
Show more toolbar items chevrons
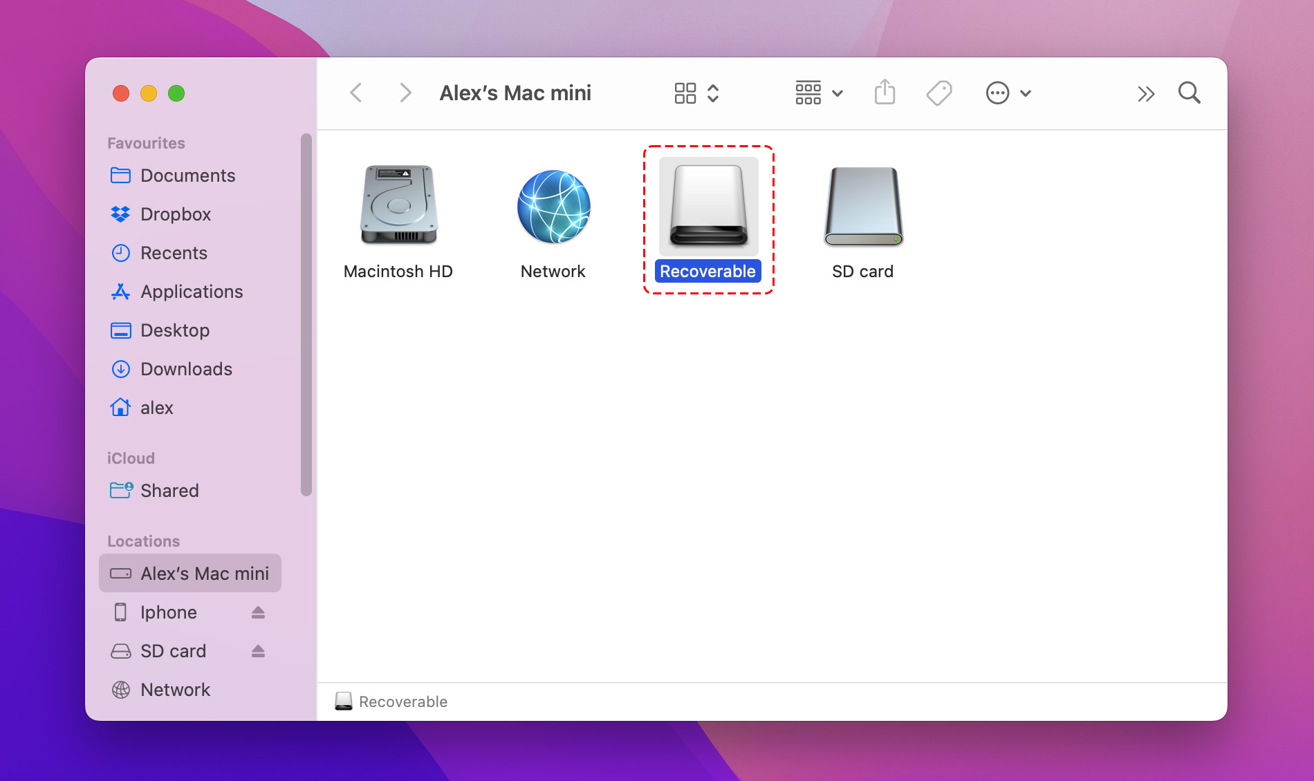(1146, 93)
